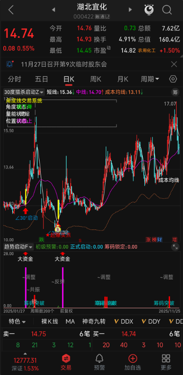The height and width of the screenshot is (375, 183).
Task: Tap the 起爆买点 star marker
Action: [x=58, y=235]
